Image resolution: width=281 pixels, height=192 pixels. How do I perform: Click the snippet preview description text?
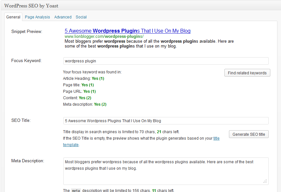pos(149,44)
